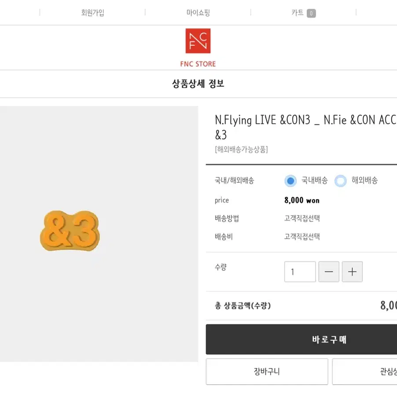Viewport: 397px width, 397px height.
Task: Click the 해외배송가능상품 label
Action: tap(241, 149)
